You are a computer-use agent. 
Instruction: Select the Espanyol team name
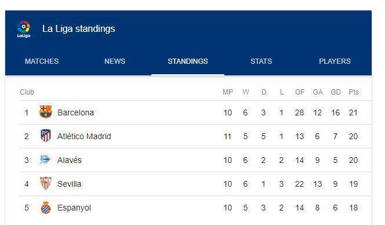[x=74, y=208]
